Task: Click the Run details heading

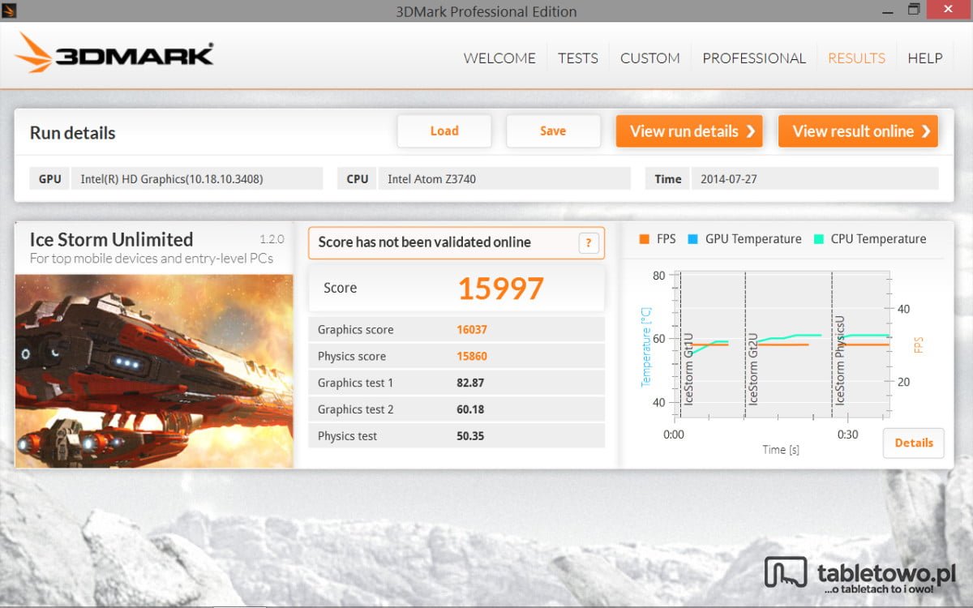Action: click(73, 133)
